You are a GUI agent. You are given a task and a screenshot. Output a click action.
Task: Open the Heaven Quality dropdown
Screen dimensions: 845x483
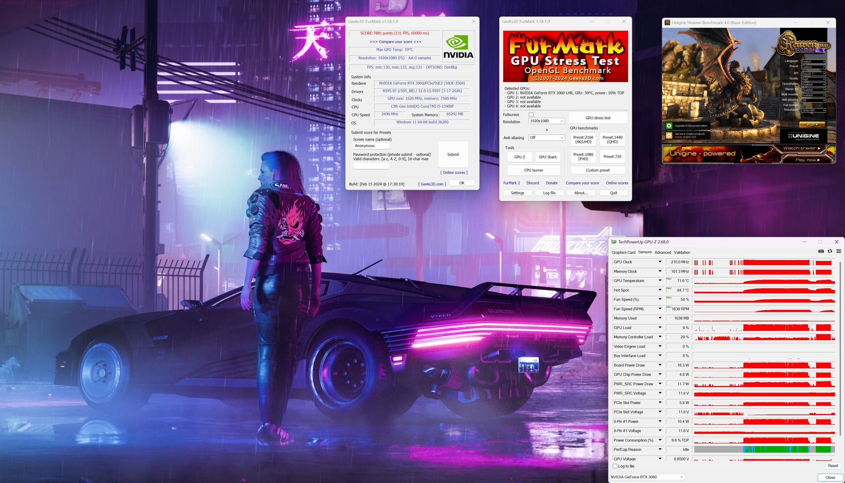[813, 79]
